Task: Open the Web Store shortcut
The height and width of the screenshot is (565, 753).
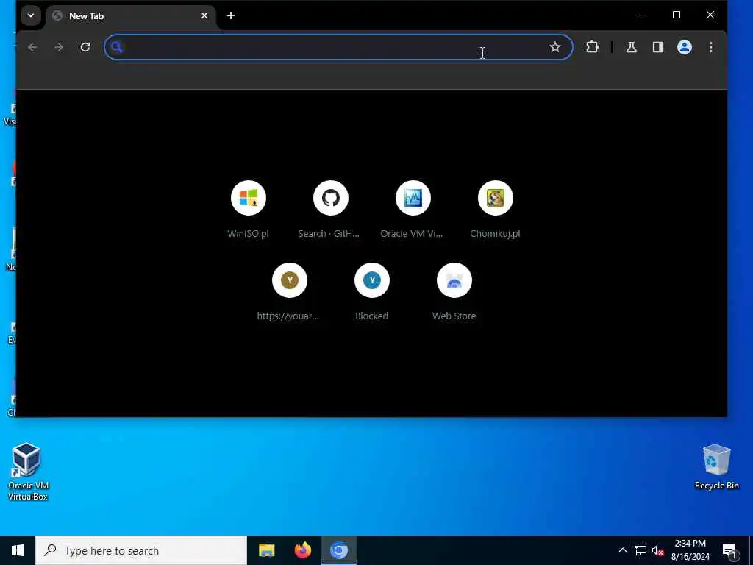Action: point(454,292)
